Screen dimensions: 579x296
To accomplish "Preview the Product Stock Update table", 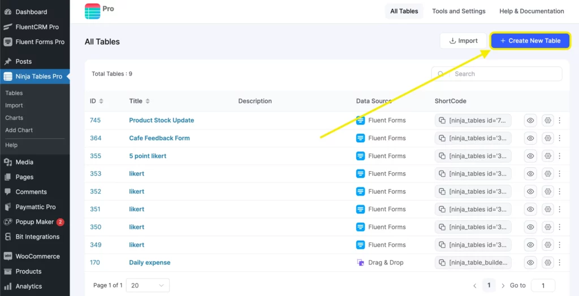I will [530, 120].
